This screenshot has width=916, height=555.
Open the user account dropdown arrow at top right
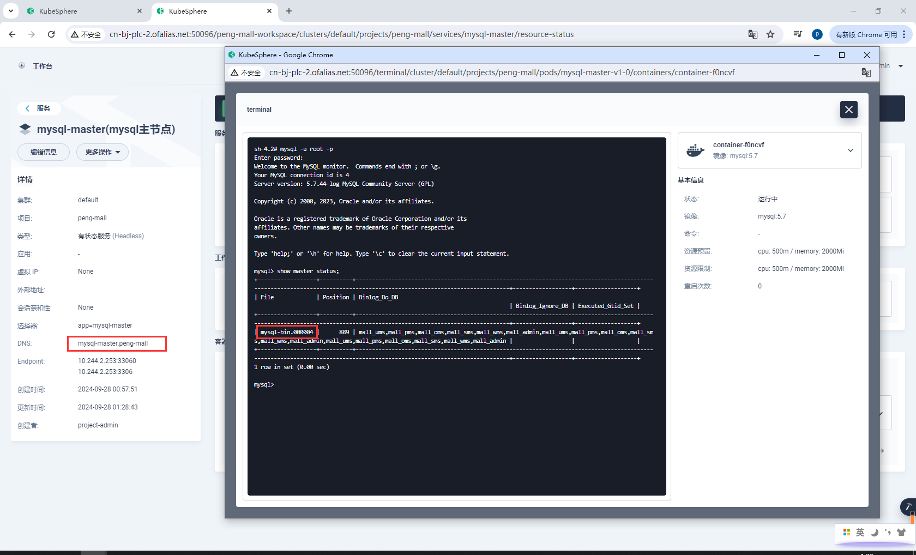click(x=901, y=66)
